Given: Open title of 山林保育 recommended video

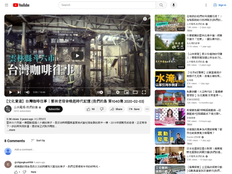Looking at the screenshot, I should tap(205, 55).
